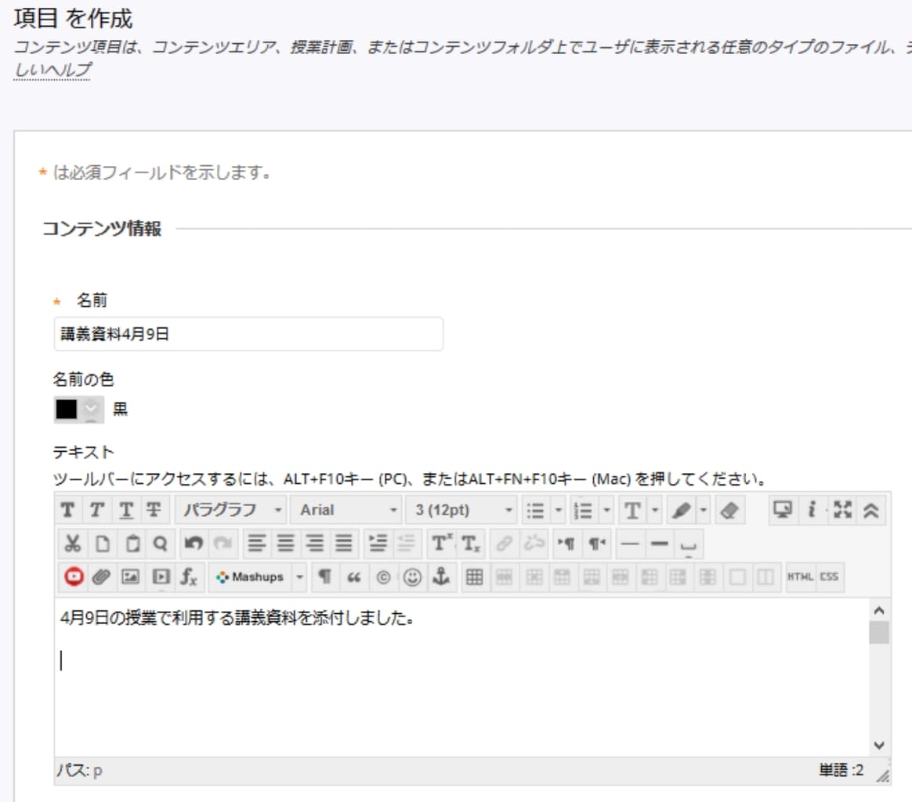This screenshot has width=912, height=802.
Task: Insert embedded media video icon
Action: 161,577
